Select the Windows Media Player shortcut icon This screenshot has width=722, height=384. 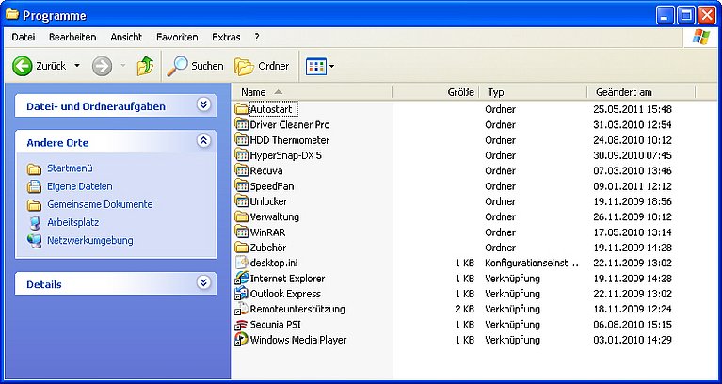[x=242, y=340]
